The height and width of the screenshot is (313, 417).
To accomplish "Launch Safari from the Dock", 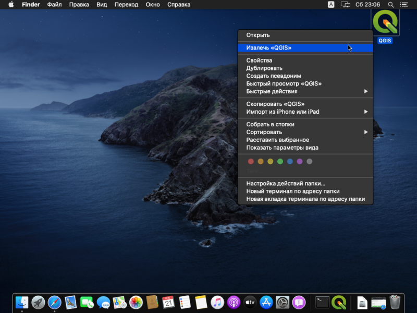I will (55, 303).
